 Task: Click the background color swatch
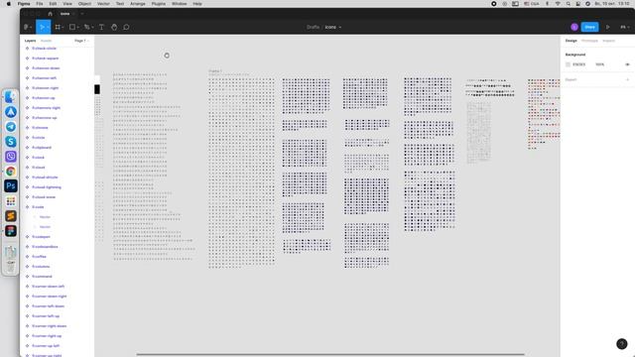[x=568, y=64]
